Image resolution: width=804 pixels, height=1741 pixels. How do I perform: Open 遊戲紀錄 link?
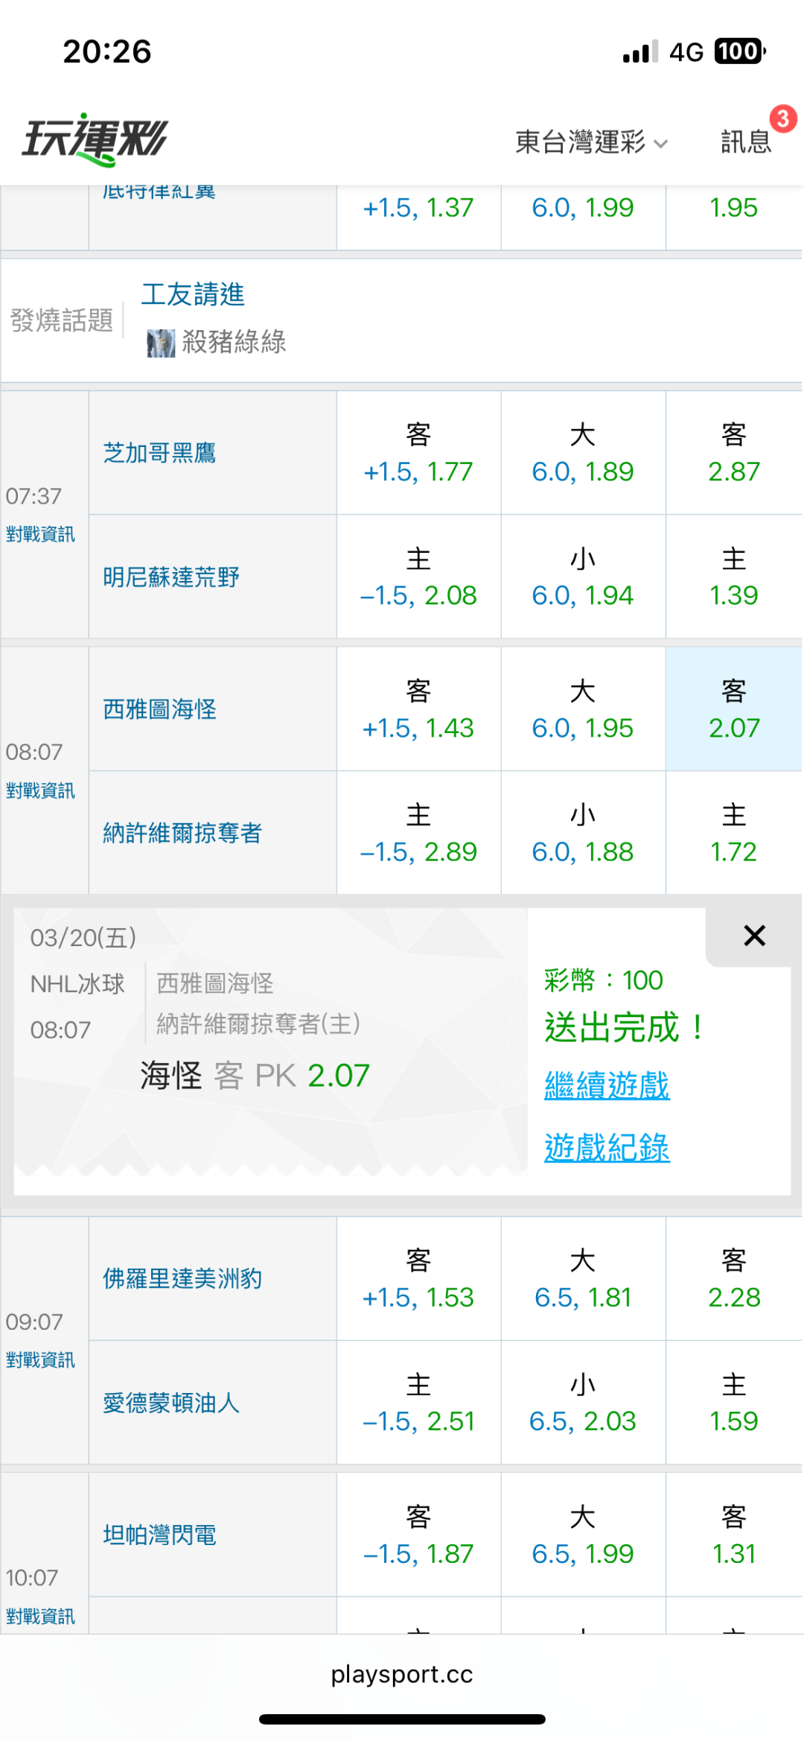607,1147
